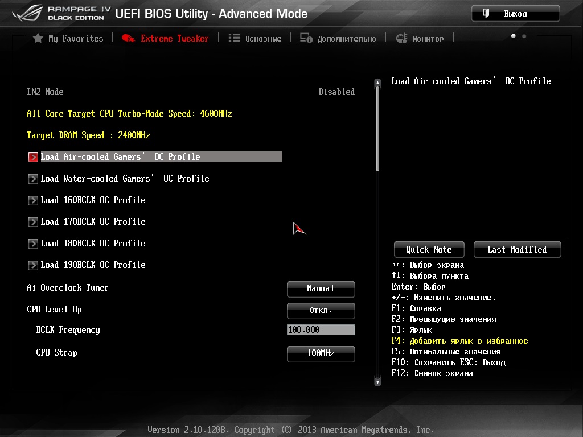Open the CPU Strap 100MHz dropdown
Image resolution: width=583 pixels, height=437 pixels.
point(321,353)
